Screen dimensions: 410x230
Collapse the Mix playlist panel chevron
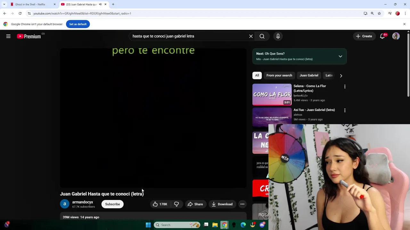pos(340,56)
